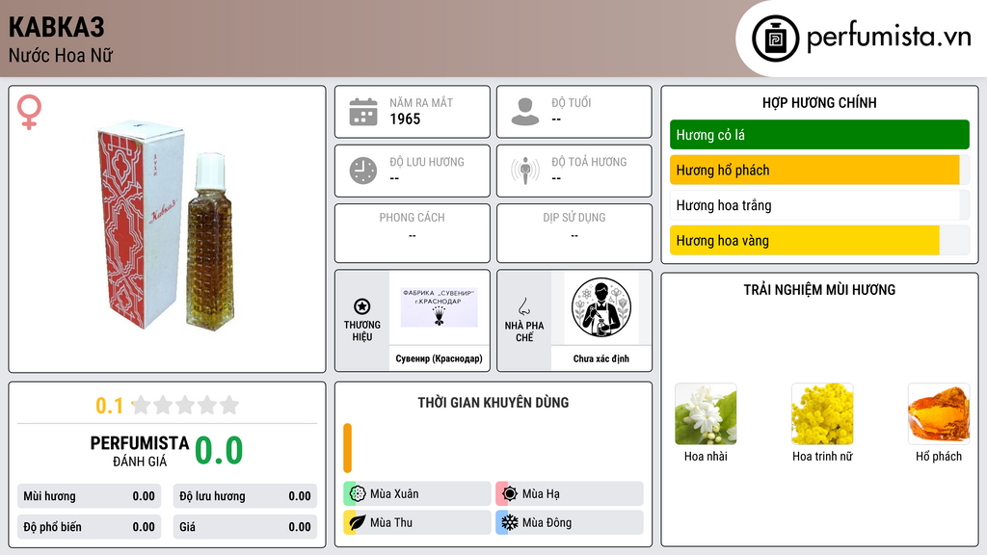Click the yellow Hương hoa vàng accord bar

pyautogui.click(x=819, y=240)
